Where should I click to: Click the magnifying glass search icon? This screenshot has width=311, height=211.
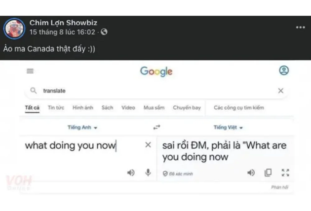33,91
